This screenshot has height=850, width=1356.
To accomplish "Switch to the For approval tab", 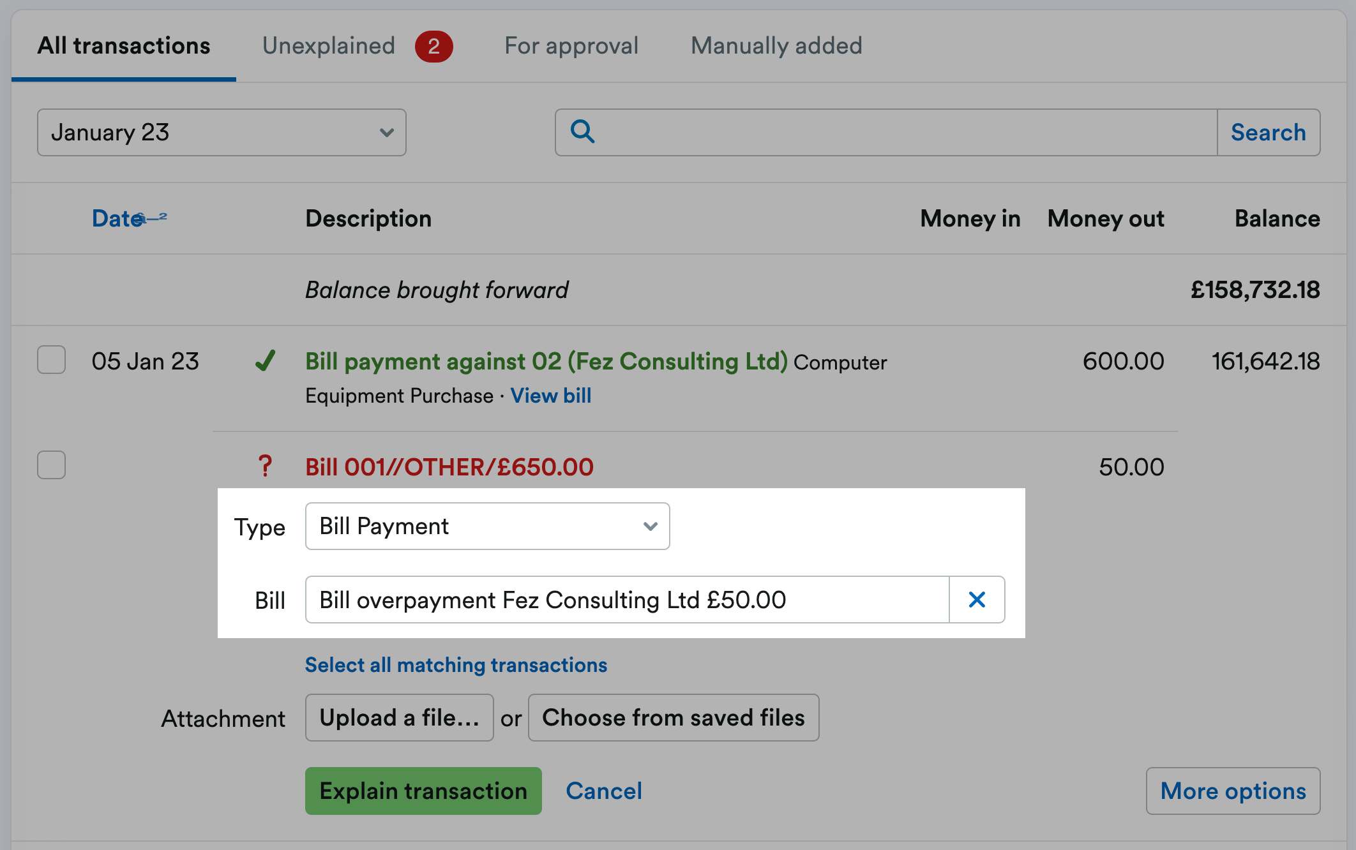I will 571,45.
